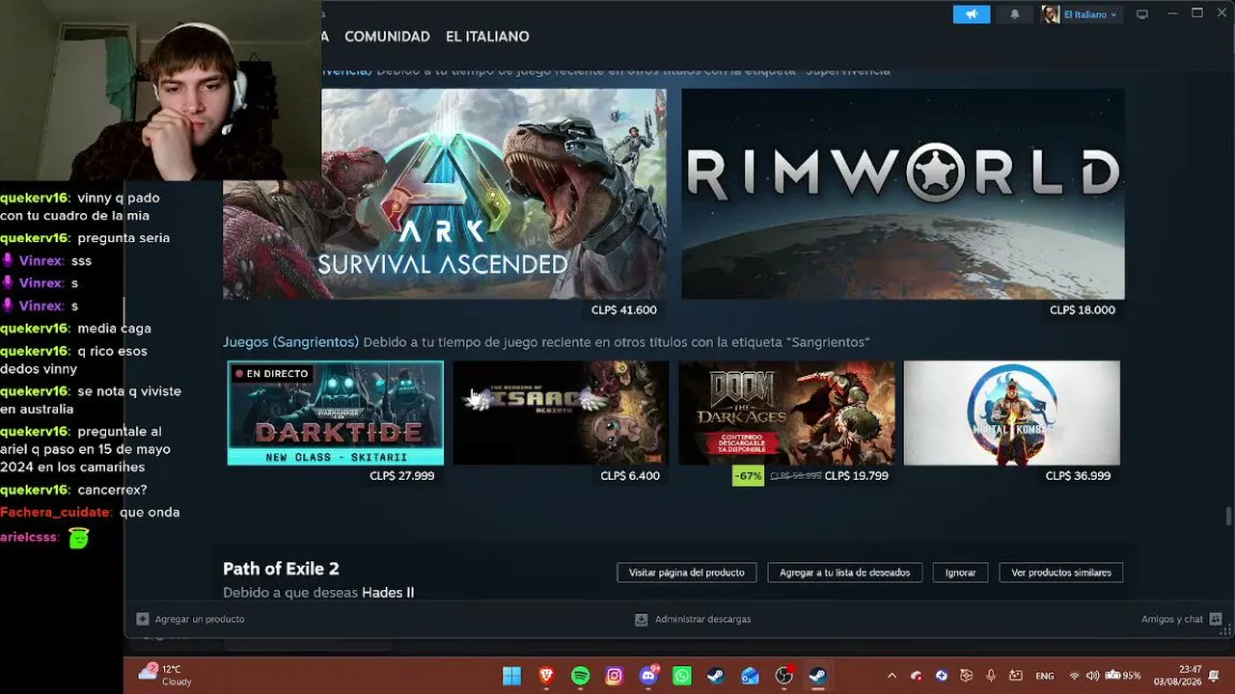Click the Path of Exile 2 title
Viewport: 1235px width, 694px height.
click(x=281, y=569)
